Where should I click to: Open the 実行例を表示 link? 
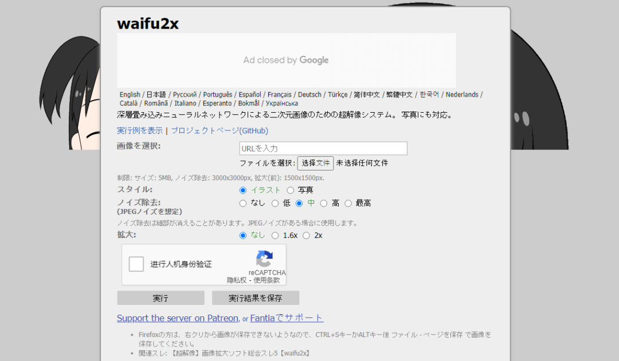pos(140,130)
